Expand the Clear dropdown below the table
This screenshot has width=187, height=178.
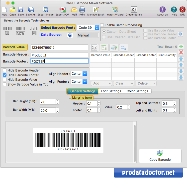tap(124, 83)
